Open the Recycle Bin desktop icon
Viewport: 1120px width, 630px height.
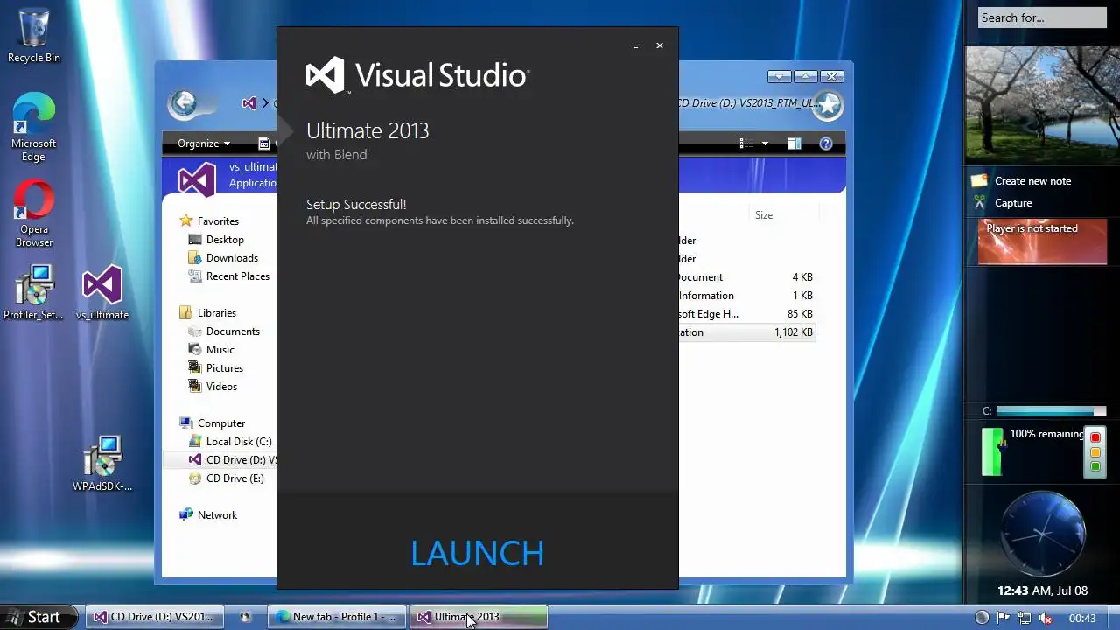(34, 37)
